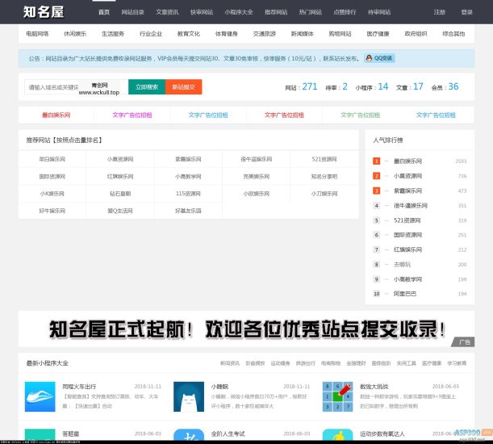Open 521资源网 in recommended sites grid
Image resolution: width=493 pixels, height=444 pixels.
pos(324,159)
